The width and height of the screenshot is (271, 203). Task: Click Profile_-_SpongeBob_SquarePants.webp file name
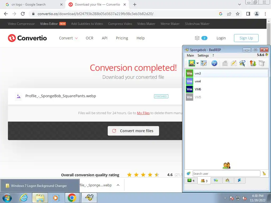(61, 96)
